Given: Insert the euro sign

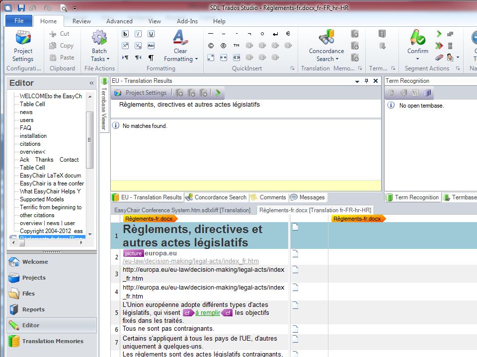Looking at the screenshot, I should point(288,34).
